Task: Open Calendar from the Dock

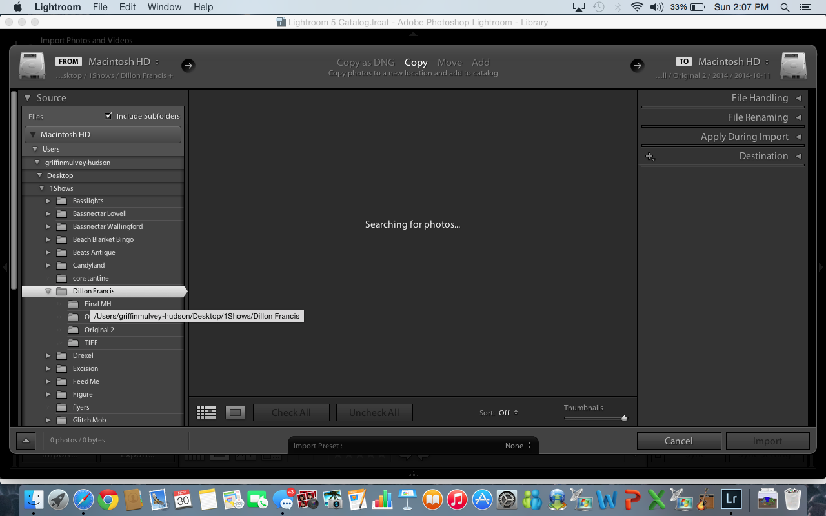Action: (183, 499)
